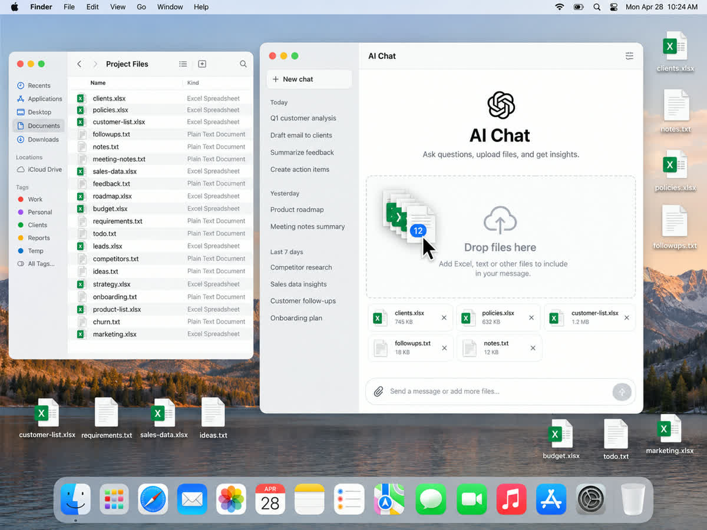The image size is (707, 530).
Task: Click the Finder list view icon
Action: point(183,64)
